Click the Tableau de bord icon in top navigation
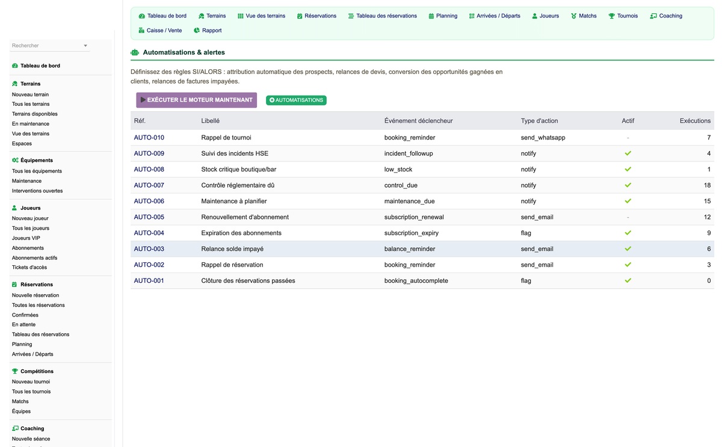The image size is (722, 447). pos(141,16)
